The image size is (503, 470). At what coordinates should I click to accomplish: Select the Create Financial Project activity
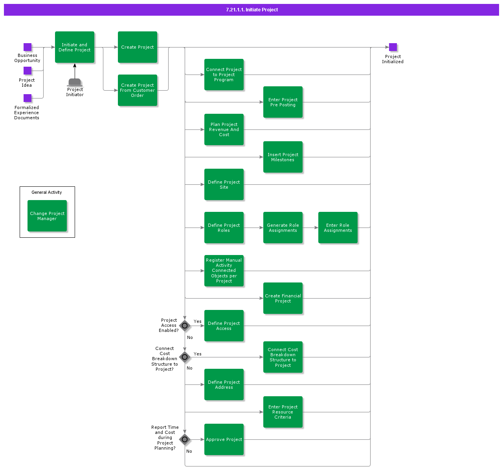pyautogui.click(x=283, y=298)
